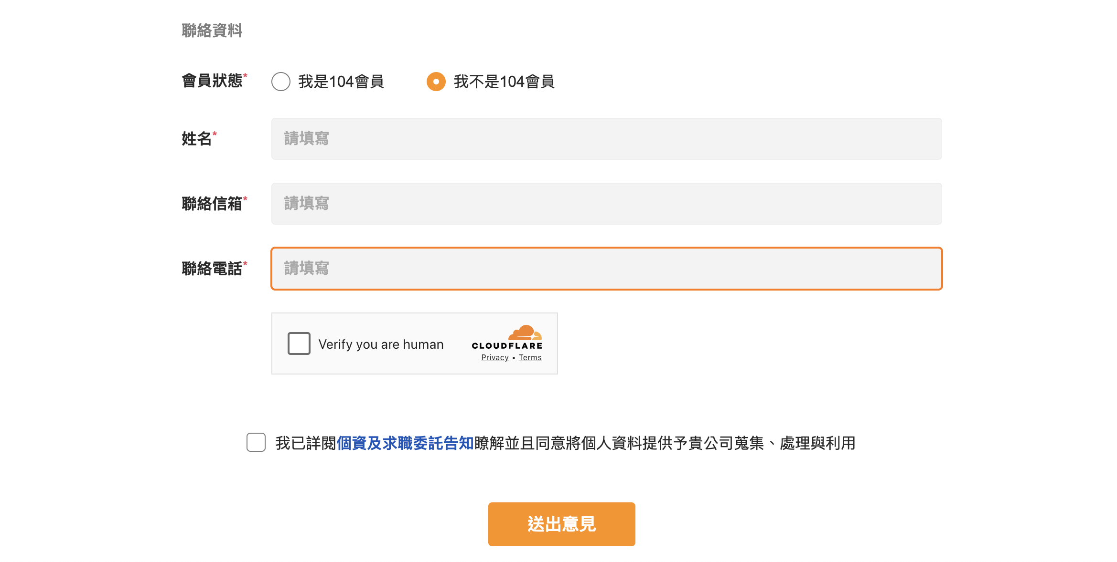Screen dimensions: 1117x562
Task: Select the 我是104會員 radio button
Action: (x=281, y=82)
